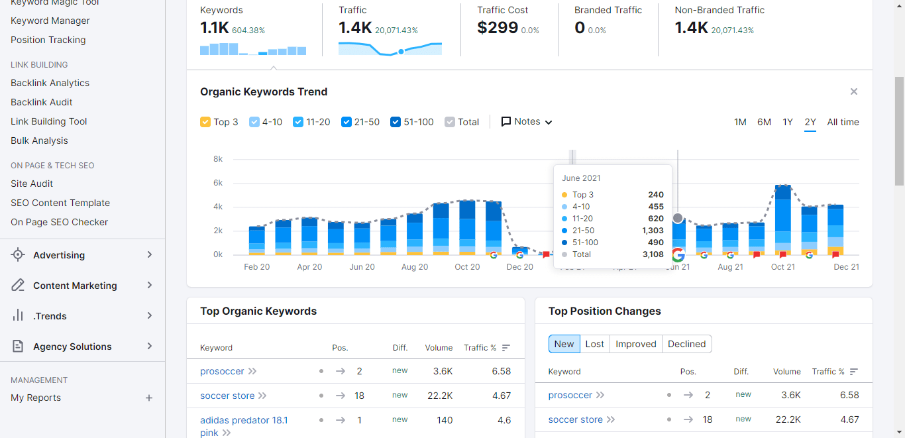Select the 1Y time range
Screen dimensions: 905x438
(788, 122)
